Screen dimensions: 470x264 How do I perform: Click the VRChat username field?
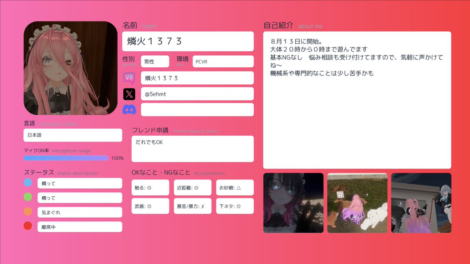tap(197, 78)
